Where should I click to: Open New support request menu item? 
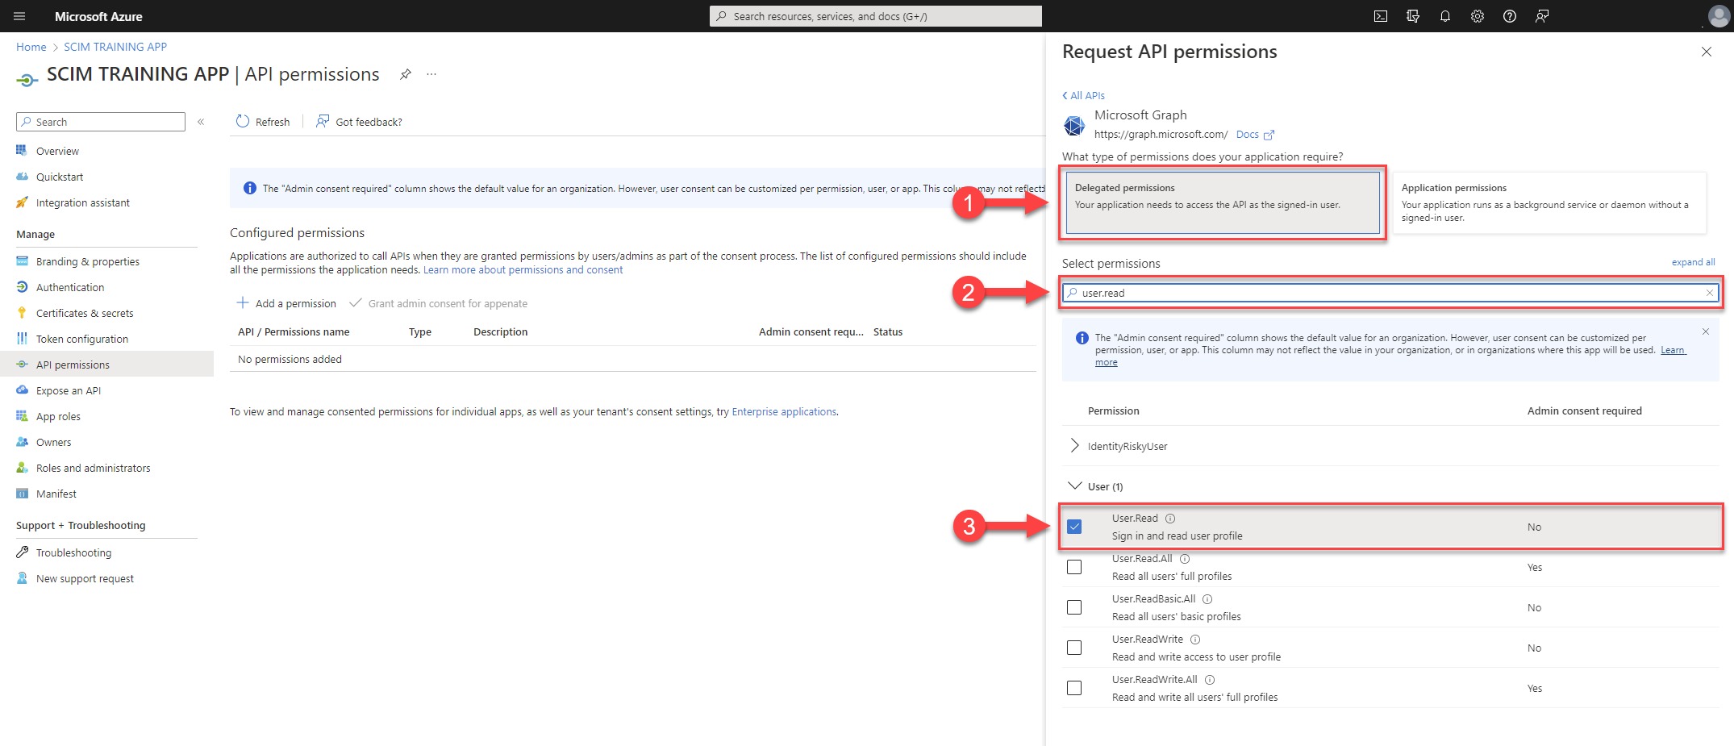85,578
